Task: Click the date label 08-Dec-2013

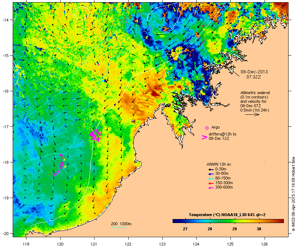Action: 254,72
